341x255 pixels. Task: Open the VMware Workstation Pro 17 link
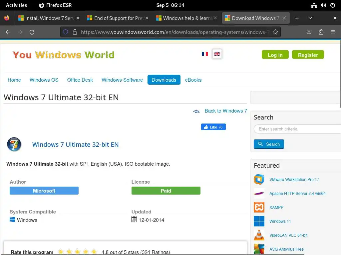pyautogui.click(x=294, y=180)
